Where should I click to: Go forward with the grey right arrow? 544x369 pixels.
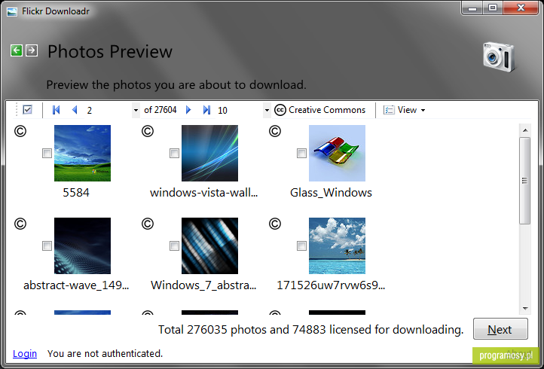(x=32, y=50)
